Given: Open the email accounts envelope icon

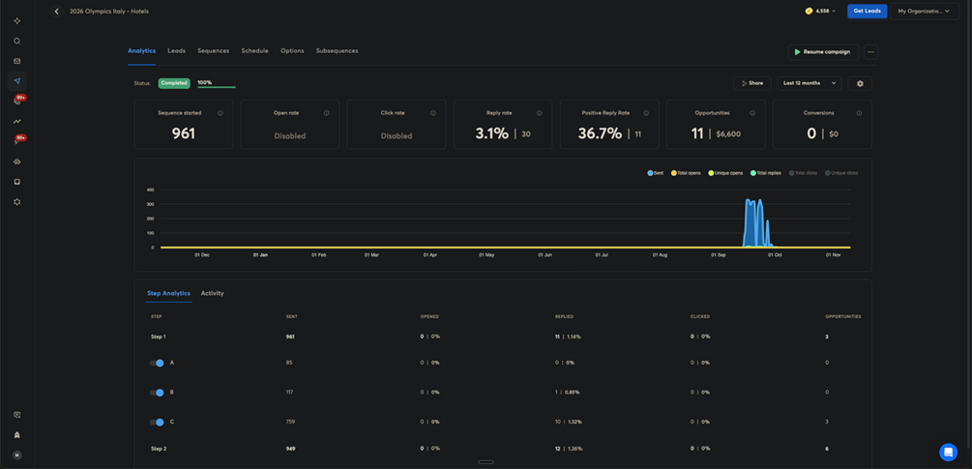Looking at the screenshot, I should click(17, 61).
